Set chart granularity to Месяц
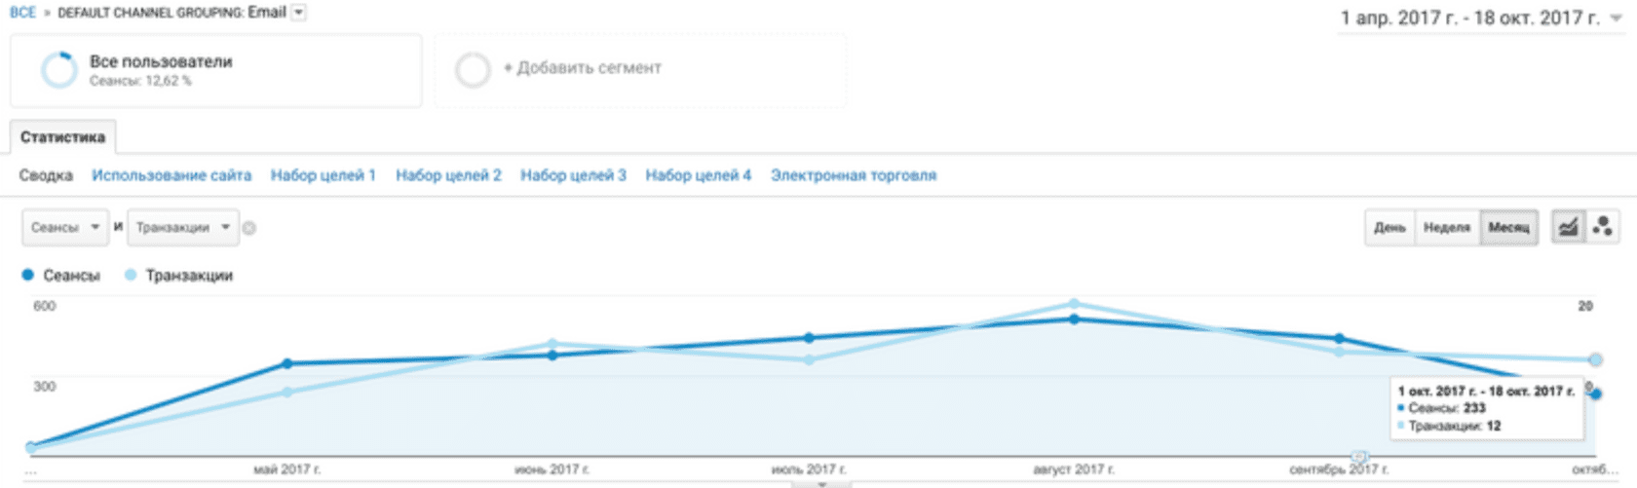This screenshot has height=488, width=1637. pyautogui.click(x=1508, y=228)
